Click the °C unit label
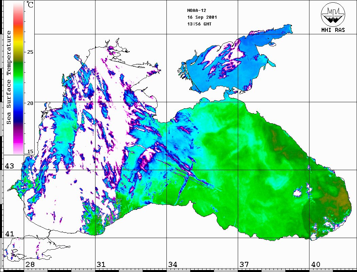 (x=30, y=4)
